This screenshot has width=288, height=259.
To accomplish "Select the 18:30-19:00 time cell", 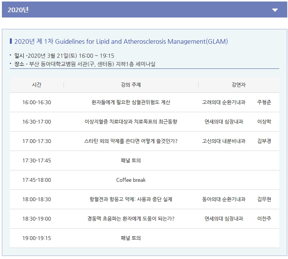I will (37, 219).
